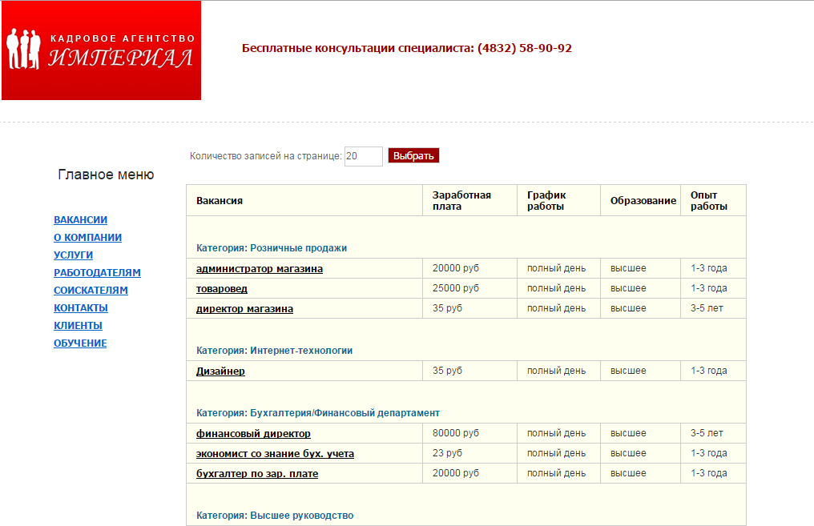Open the директор магазина vacancy
Image resolution: width=814 pixels, height=526 pixels.
point(244,309)
